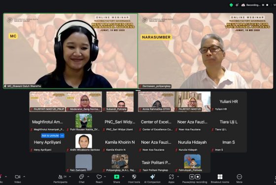The image size is (276, 185).
Task: Open the Apps menu icon
Action: click(x=172, y=177)
